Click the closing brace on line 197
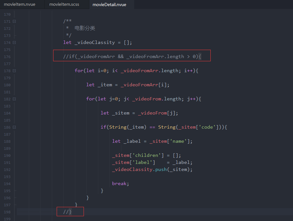 click(x=76, y=205)
